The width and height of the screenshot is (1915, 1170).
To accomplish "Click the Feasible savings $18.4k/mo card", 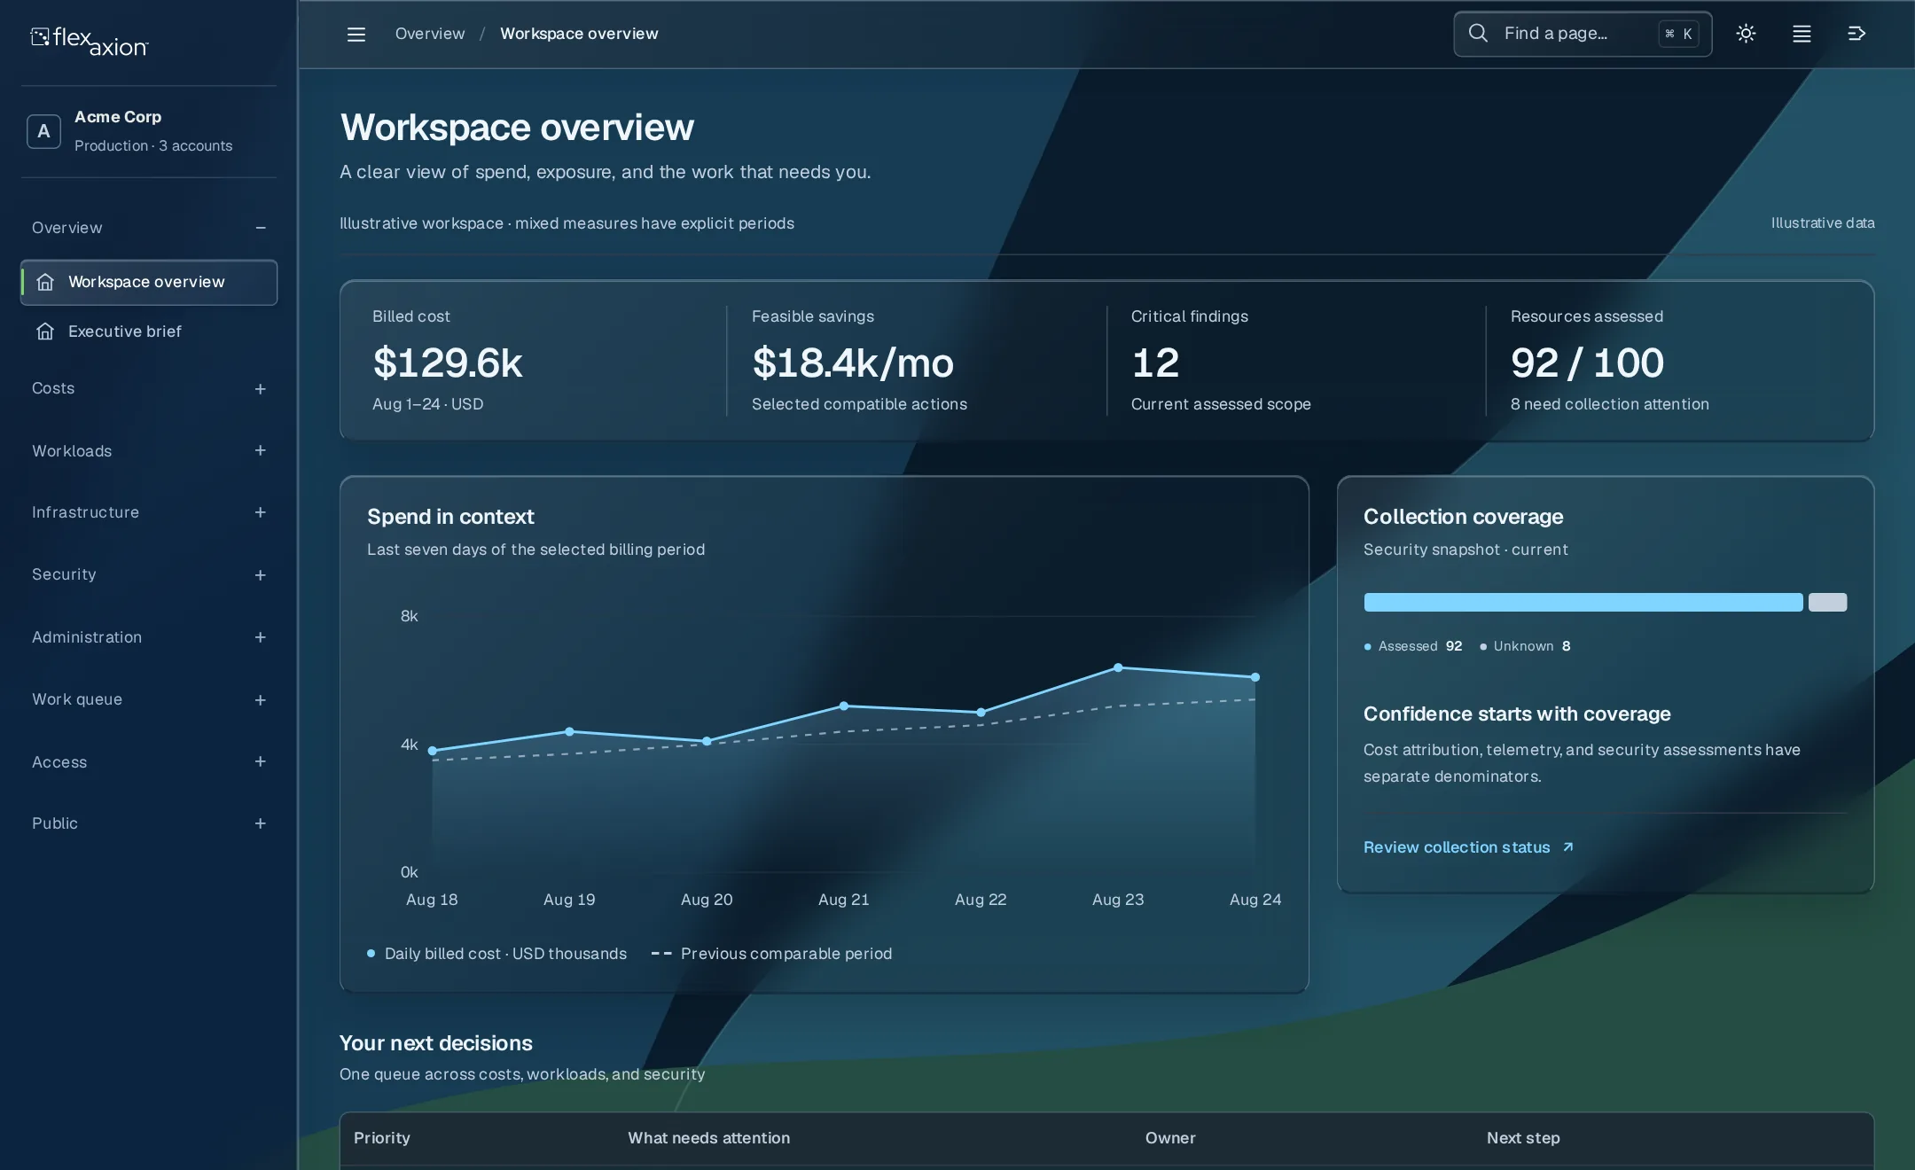I will (x=917, y=361).
